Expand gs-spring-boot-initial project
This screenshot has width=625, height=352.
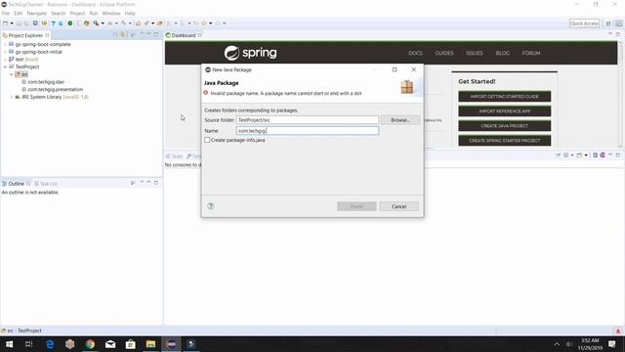coord(5,52)
